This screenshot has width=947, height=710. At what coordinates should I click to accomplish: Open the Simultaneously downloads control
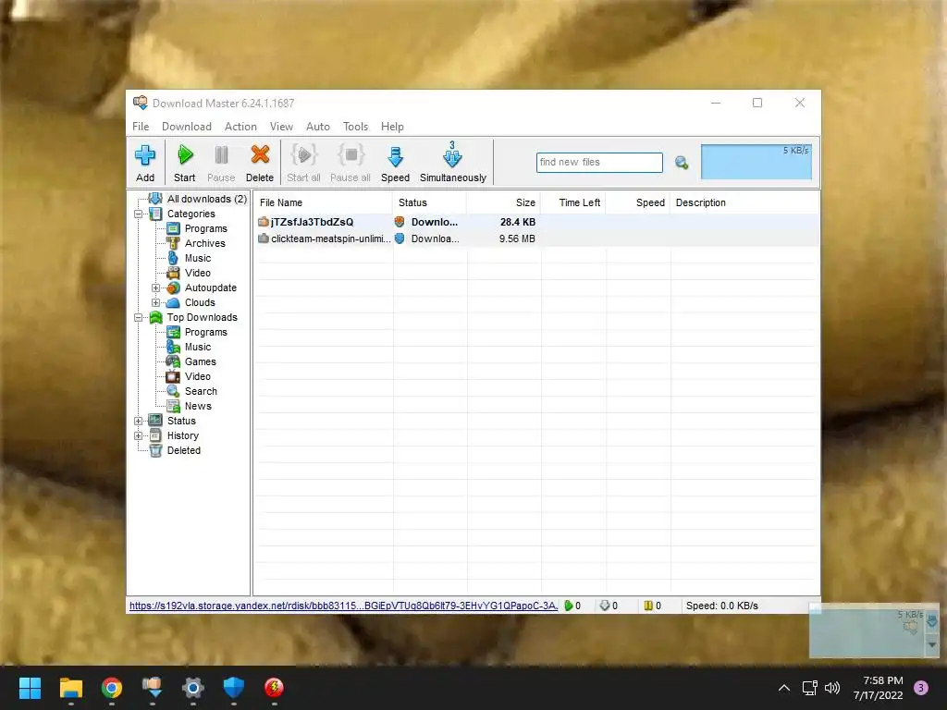[x=453, y=163]
